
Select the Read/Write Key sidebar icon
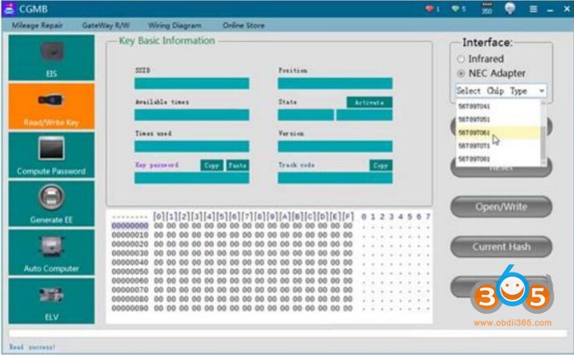(51, 105)
